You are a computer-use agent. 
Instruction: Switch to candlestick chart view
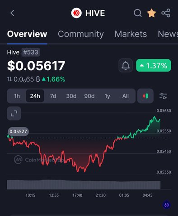(145, 96)
